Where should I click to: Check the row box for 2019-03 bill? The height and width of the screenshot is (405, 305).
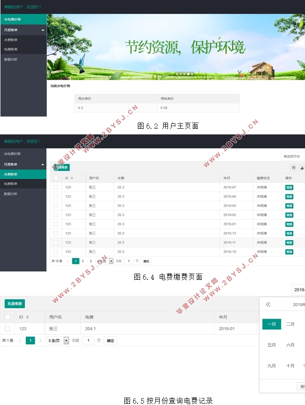(56, 206)
